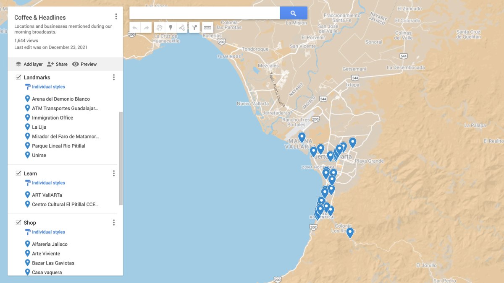Click the undo arrow tool
The image size is (504, 283).
135,28
